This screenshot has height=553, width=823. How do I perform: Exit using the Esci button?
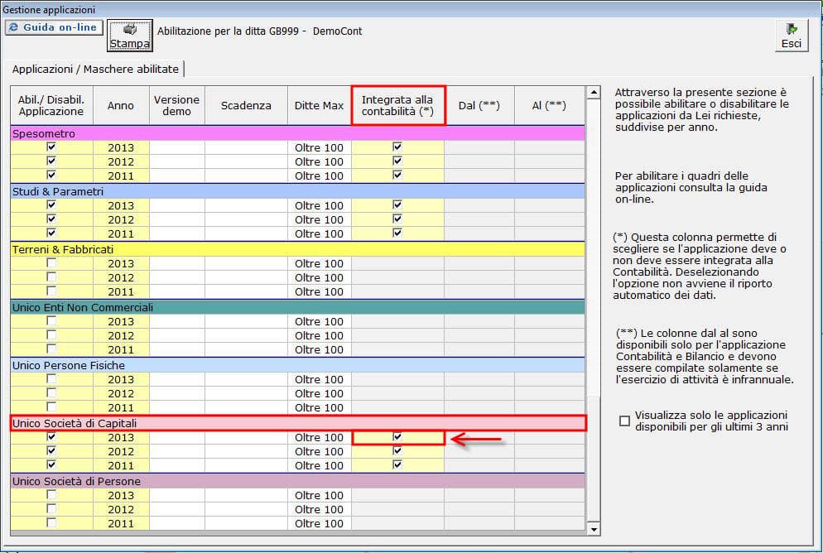(x=791, y=35)
